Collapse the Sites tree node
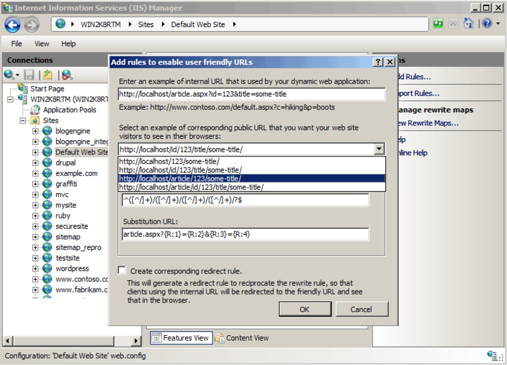This screenshot has height=365, width=507. click(23, 121)
